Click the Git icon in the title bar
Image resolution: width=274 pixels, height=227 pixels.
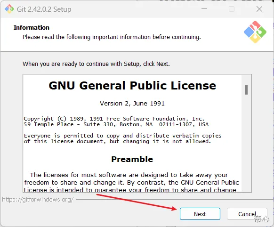(9, 9)
